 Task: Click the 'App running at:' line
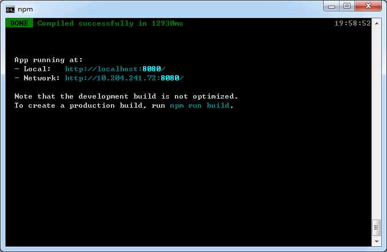49,60
